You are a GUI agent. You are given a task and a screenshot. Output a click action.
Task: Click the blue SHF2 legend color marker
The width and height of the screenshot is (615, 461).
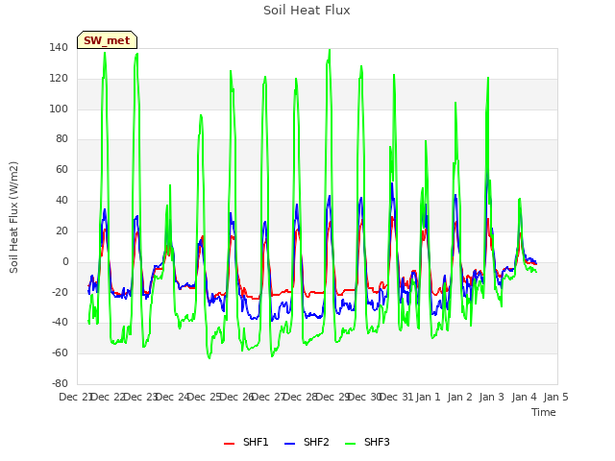click(289, 444)
